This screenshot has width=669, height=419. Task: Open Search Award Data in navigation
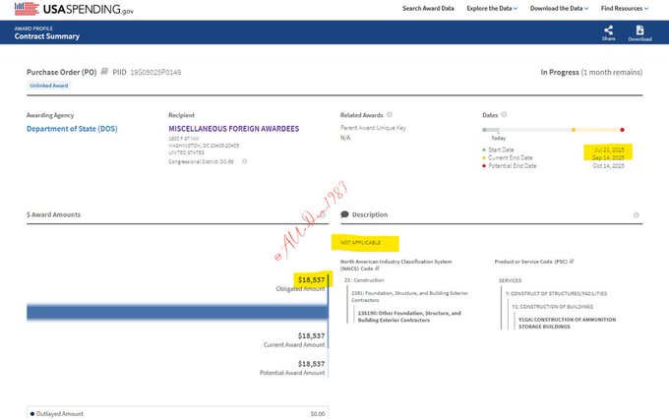pyautogui.click(x=428, y=9)
